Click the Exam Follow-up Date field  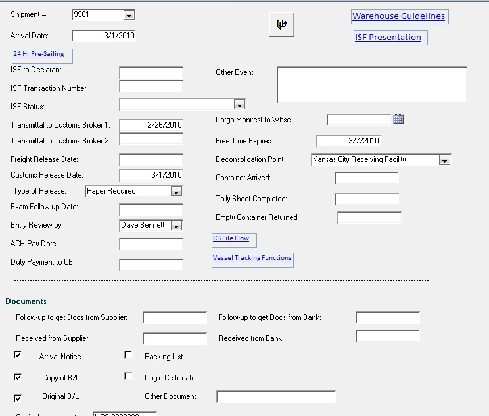click(x=151, y=209)
